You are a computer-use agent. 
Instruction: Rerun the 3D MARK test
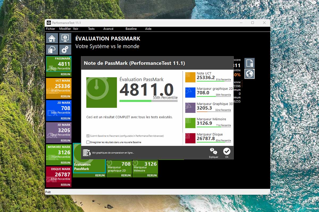65,141
